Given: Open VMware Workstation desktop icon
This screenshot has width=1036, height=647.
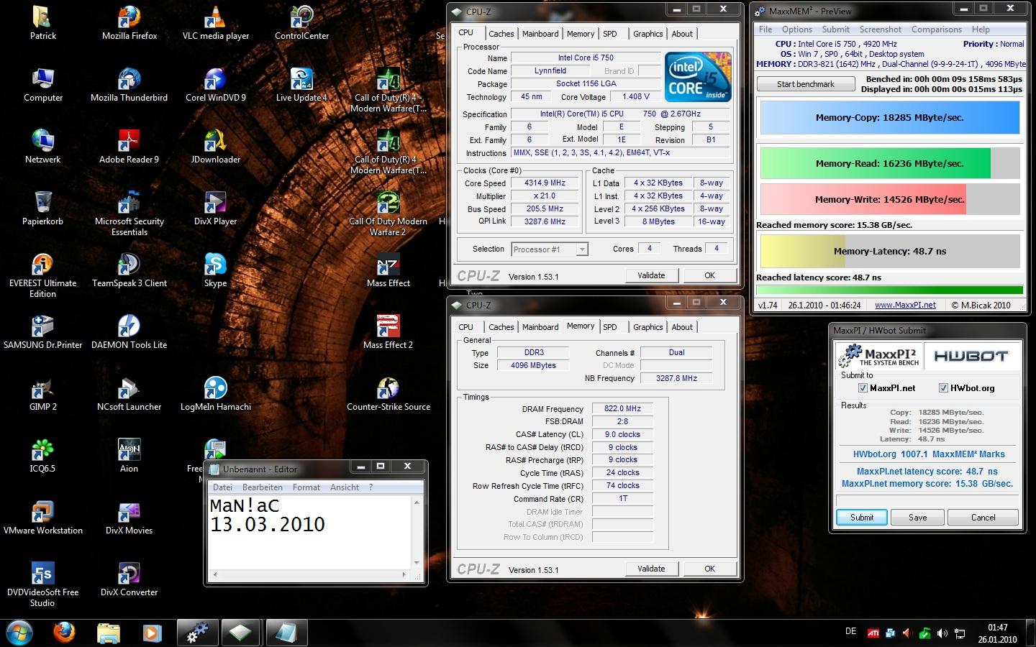Looking at the screenshot, I should click(x=43, y=518).
